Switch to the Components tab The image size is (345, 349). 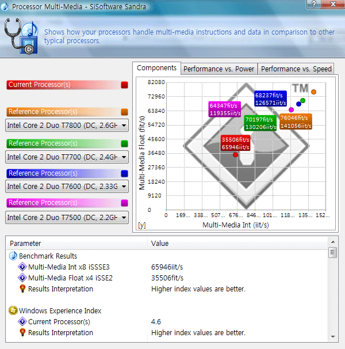tap(156, 68)
